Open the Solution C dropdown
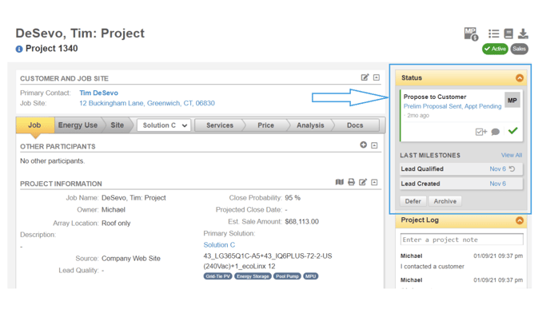Viewport: 550px width, 313px height. pyautogui.click(x=164, y=125)
